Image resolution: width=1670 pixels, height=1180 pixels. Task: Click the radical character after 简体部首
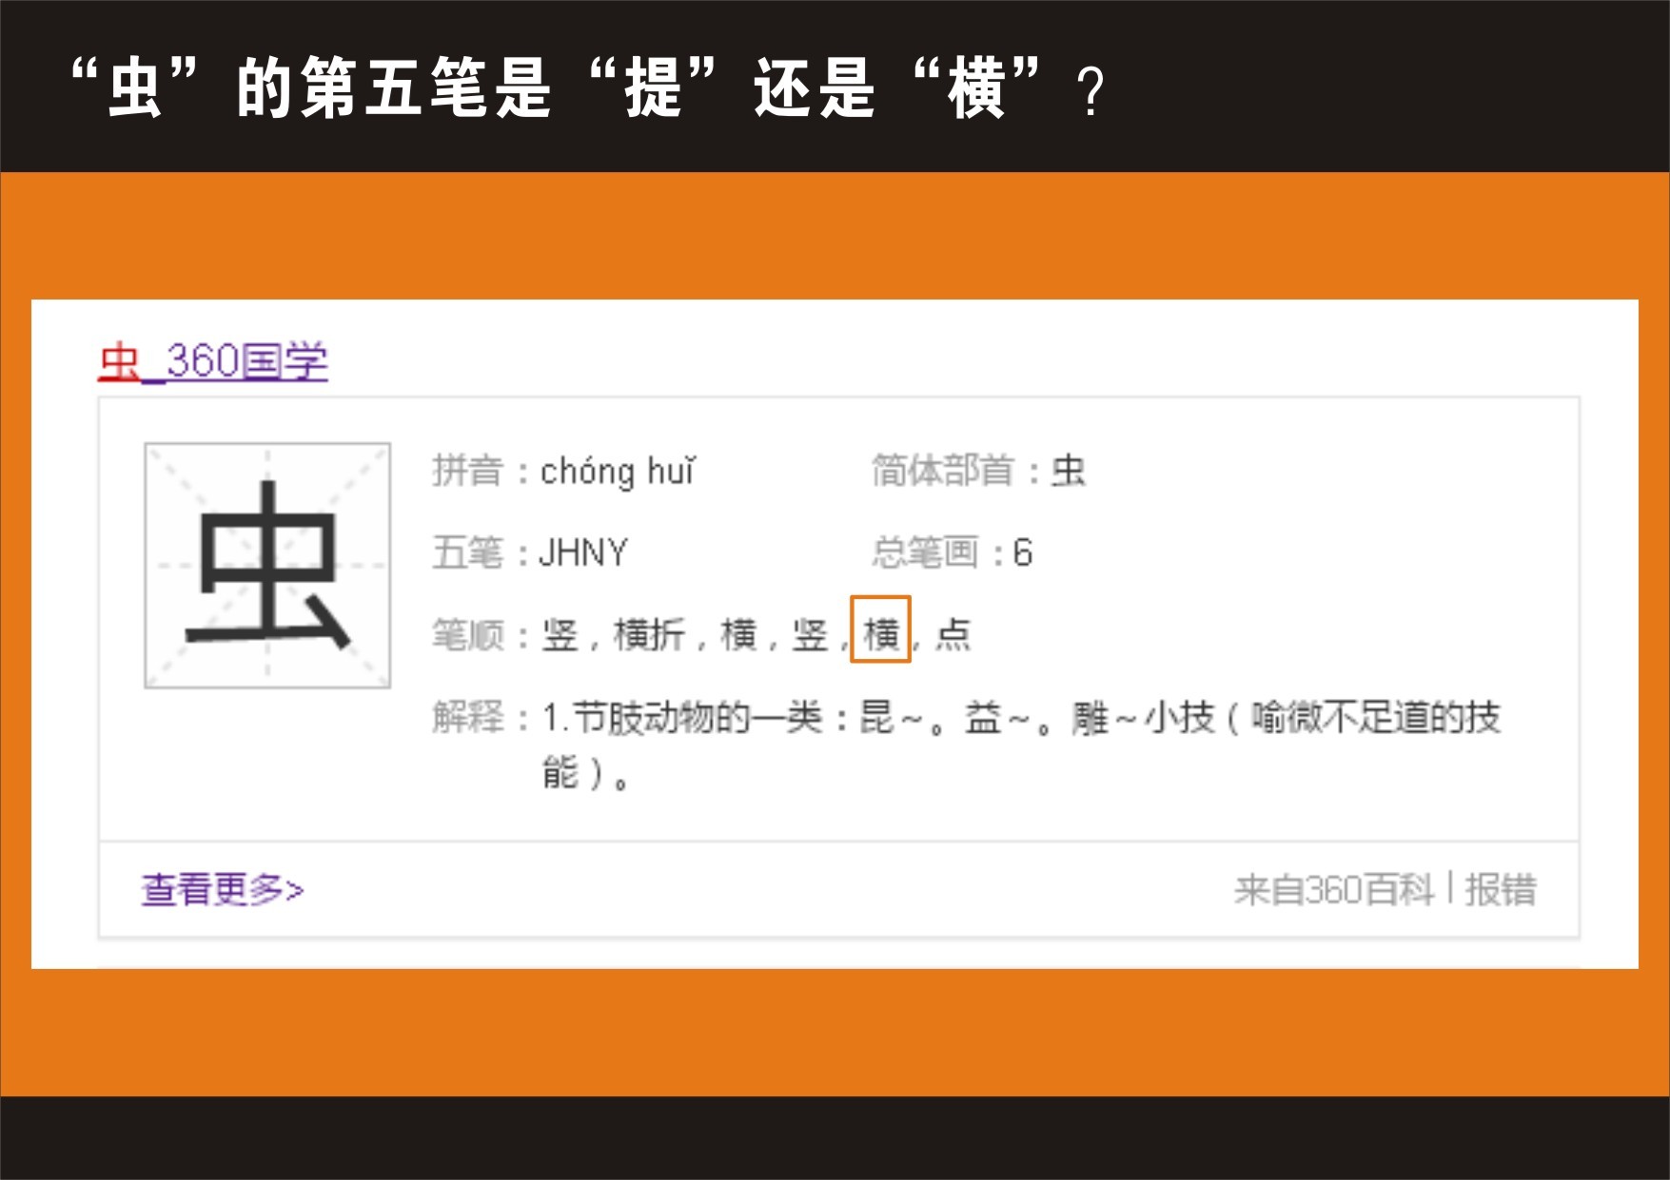(x=1068, y=472)
